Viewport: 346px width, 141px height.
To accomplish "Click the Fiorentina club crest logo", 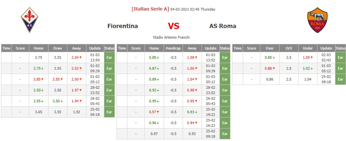I will pos(29,20).
